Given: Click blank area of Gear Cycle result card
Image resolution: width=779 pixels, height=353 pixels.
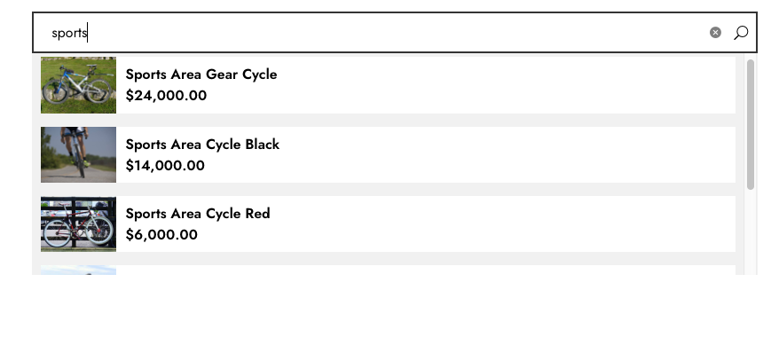Looking at the screenshot, I should [497, 85].
